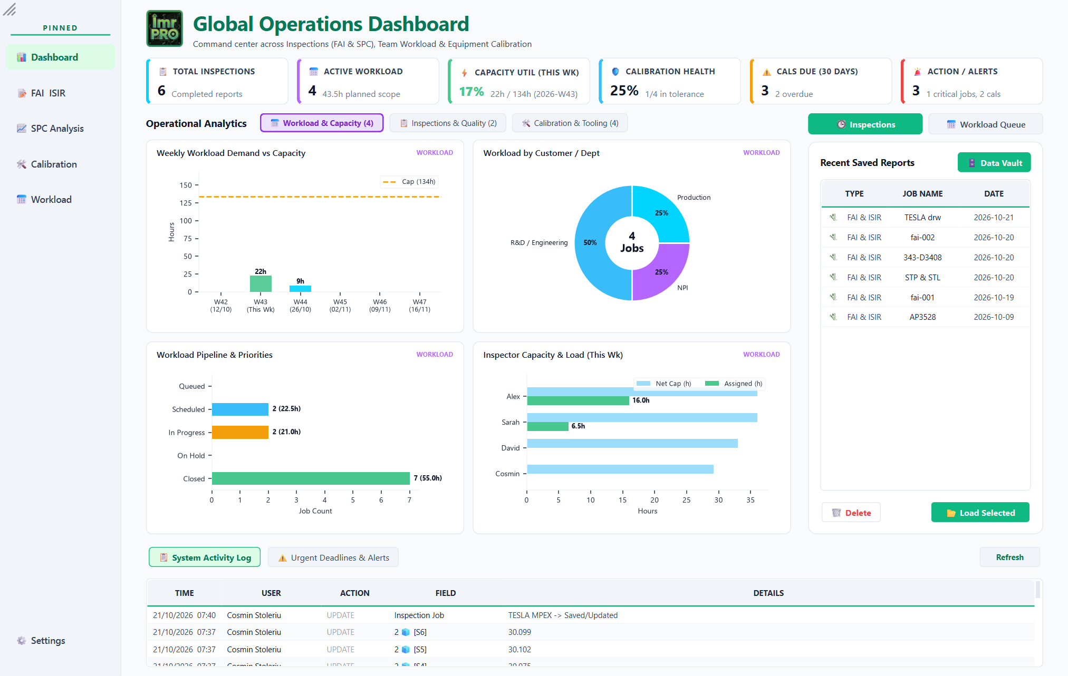
Task: Click the Calibration tools sidebar icon
Action: point(21,164)
